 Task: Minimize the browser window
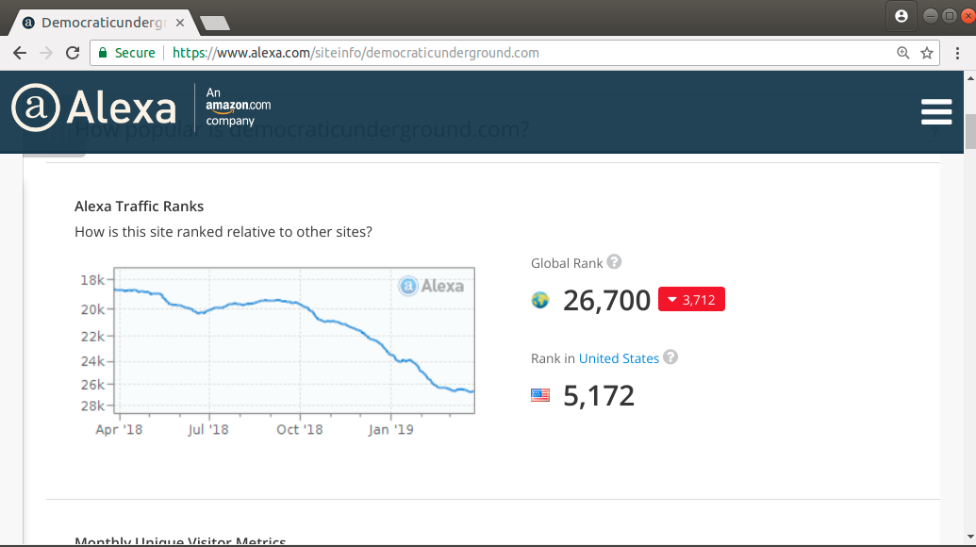click(931, 16)
